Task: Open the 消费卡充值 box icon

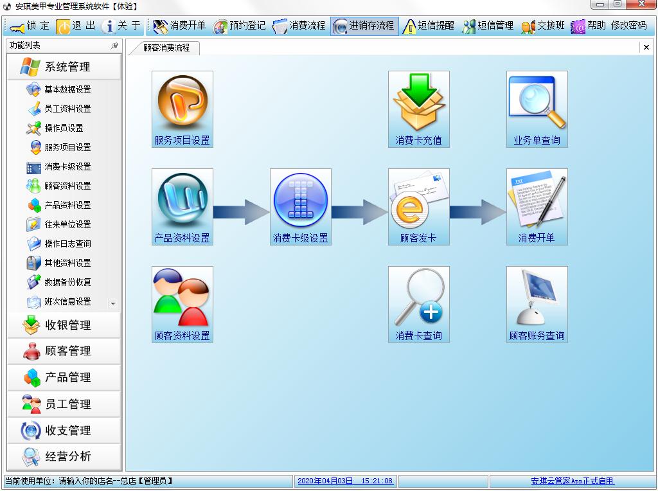Action: (419, 109)
